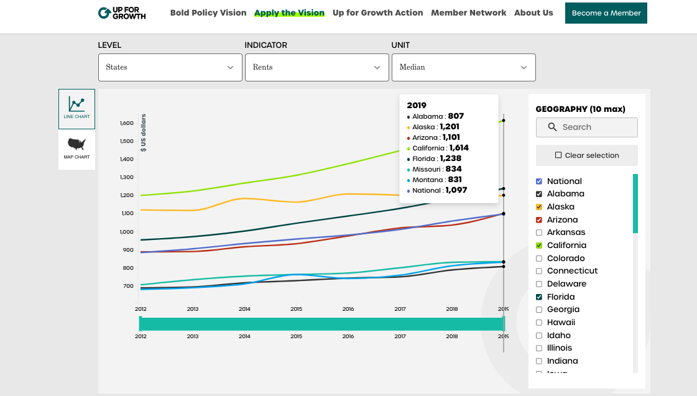
Task: Click the square icon in Clear selection
Action: (x=558, y=155)
